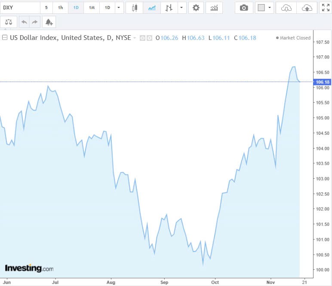
Task: Open series format settings in legend
Action: pyautogui.click(x=150, y=38)
